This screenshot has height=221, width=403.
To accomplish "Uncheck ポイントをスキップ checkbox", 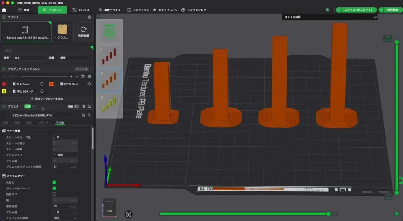I will tap(54, 188).
